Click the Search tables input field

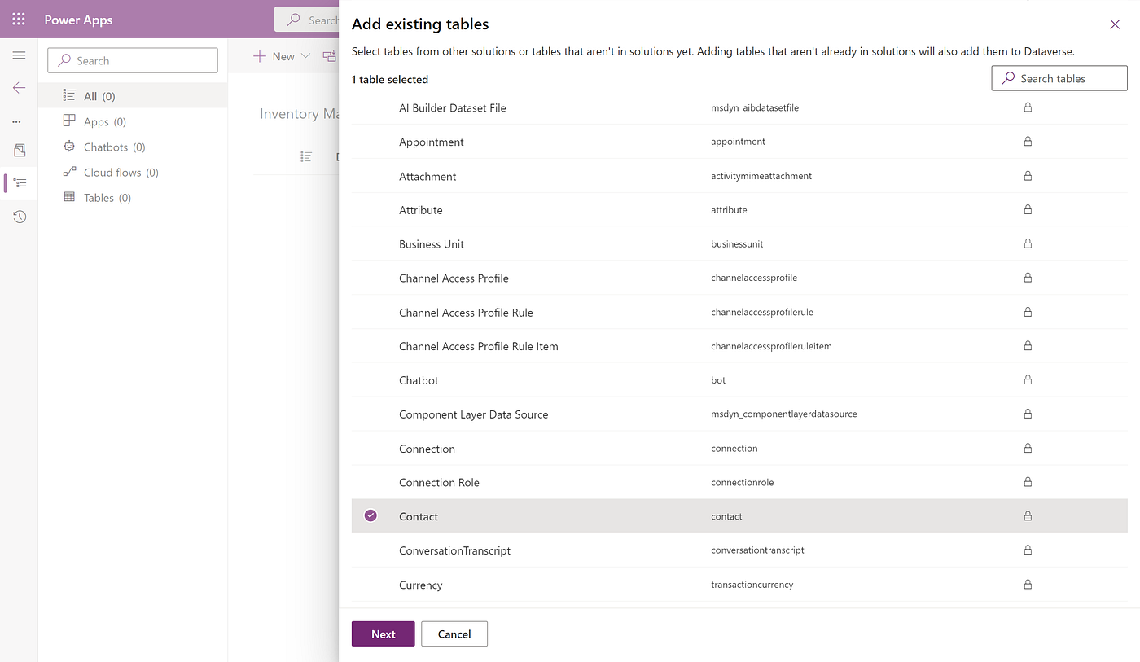1059,77
